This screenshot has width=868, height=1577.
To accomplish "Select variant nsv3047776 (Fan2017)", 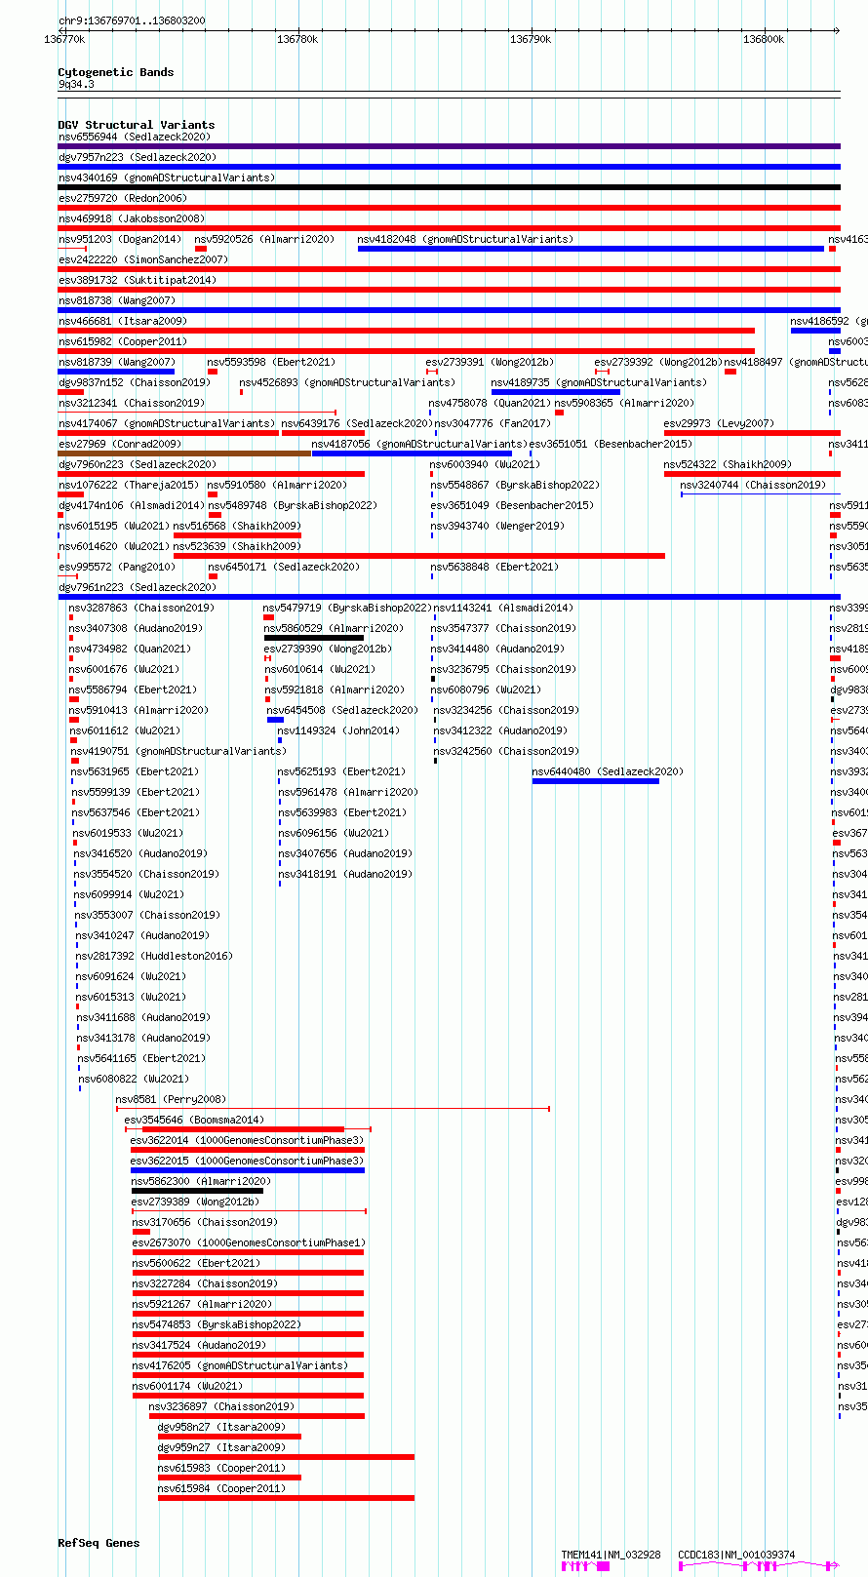I will (493, 423).
